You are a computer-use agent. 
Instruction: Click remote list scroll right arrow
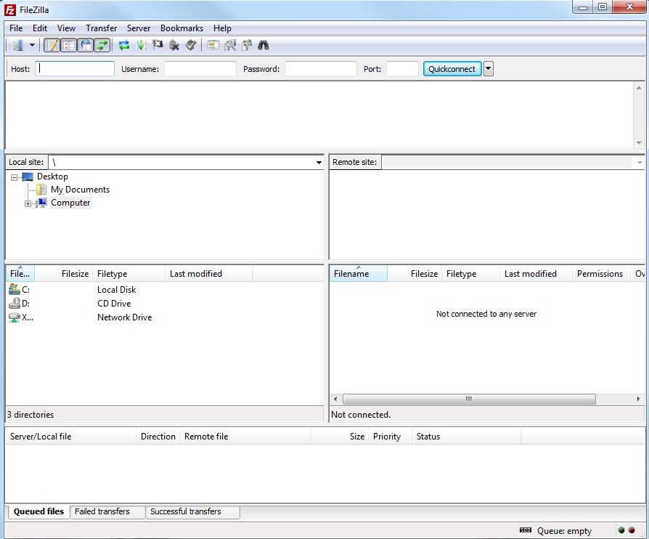point(638,399)
